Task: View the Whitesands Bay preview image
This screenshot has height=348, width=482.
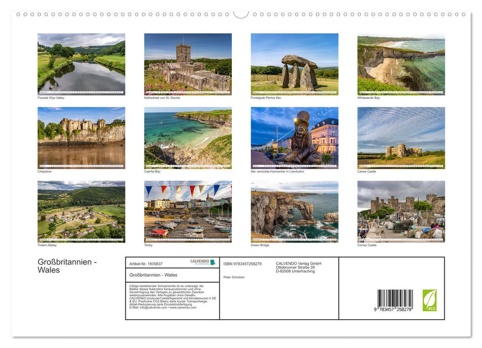Action: point(400,64)
